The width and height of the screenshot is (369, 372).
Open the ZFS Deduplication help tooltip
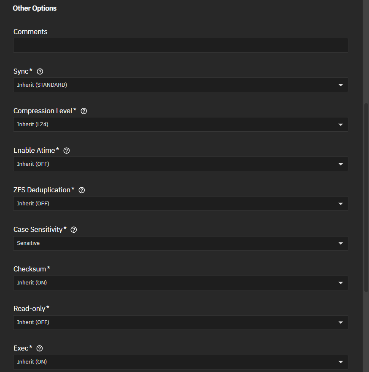click(x=82, y=190)
